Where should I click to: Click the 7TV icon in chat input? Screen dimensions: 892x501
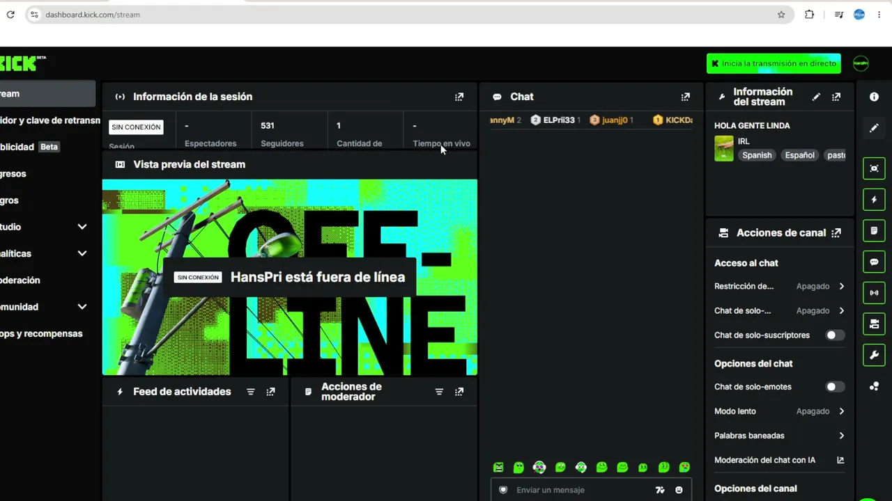(x=660, y=490)
